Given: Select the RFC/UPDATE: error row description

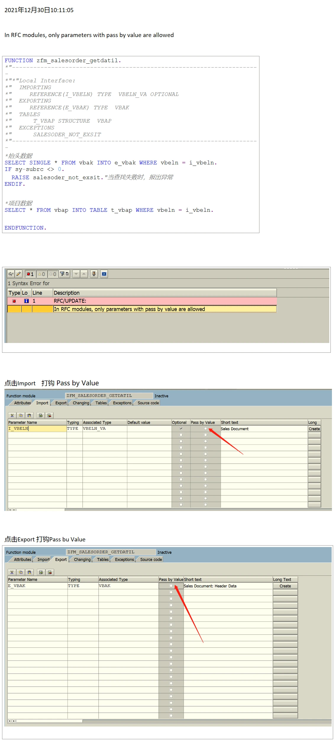Looking at the screenshot, I should click(x=165, y=301).
